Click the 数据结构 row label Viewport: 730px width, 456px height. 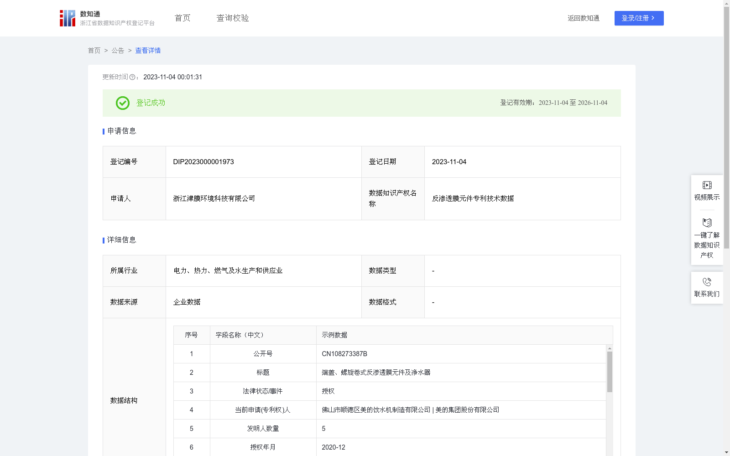tap(124, 400)
